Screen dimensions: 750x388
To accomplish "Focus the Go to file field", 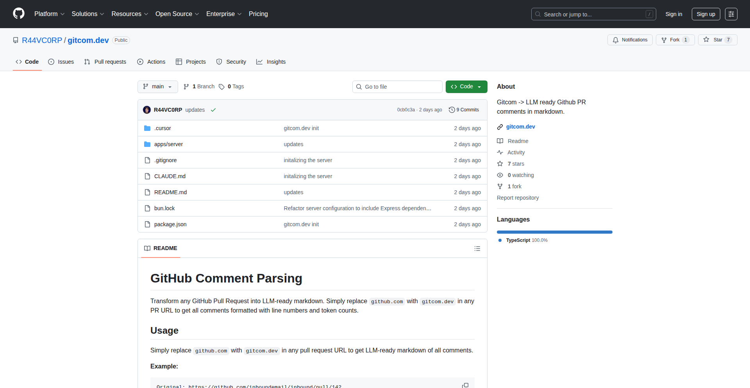I will click(x=397, y=87).
